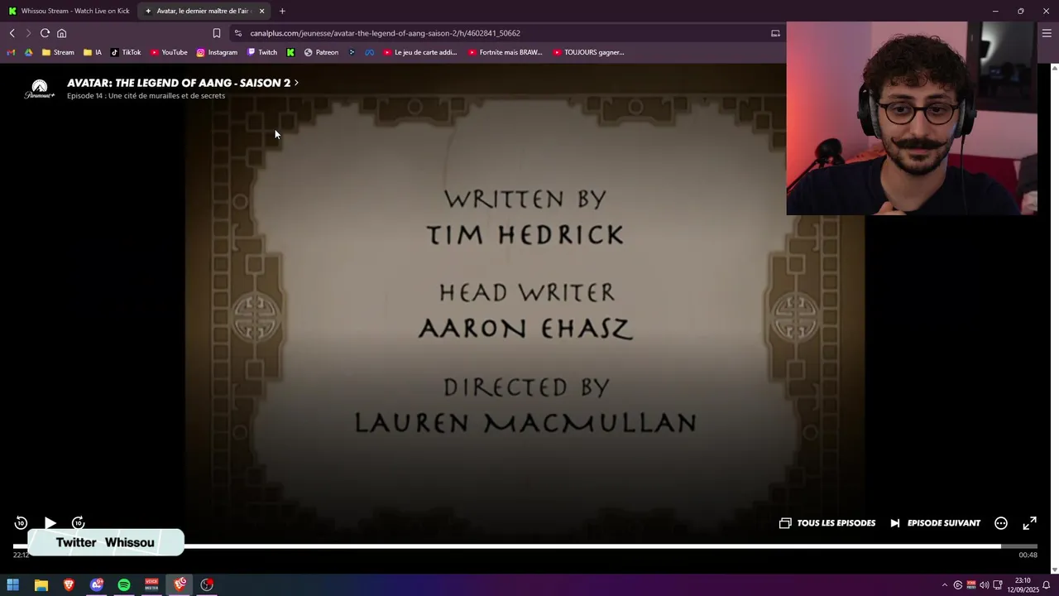Click the page vertical scrollbar
The height and width of the screenshot is (596, 1059).
pos(1054,319)
